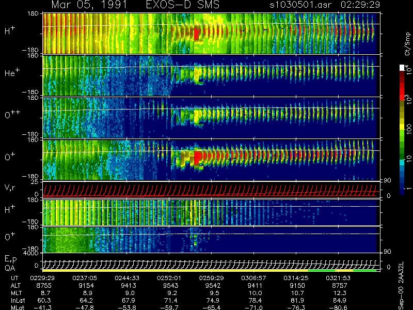Click the 'InLat' row header
The width and height of the screenshot is (413, 310).
[18, 301]
